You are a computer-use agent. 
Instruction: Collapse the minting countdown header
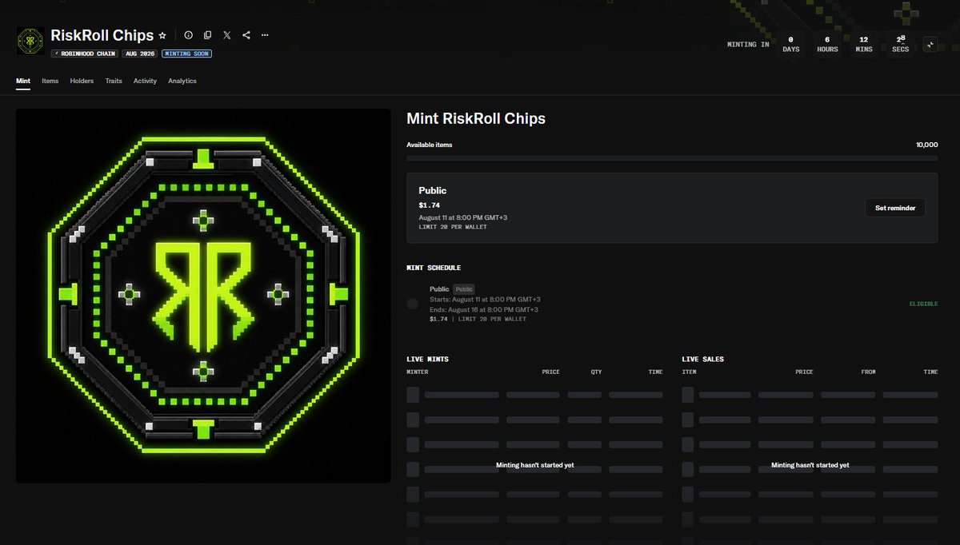tap(930, 45)
